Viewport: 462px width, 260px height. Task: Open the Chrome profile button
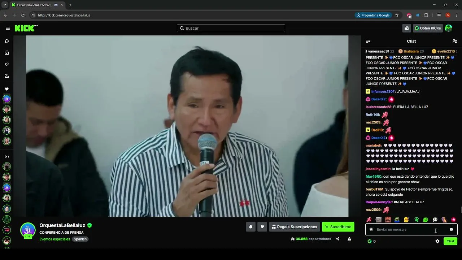448,15
